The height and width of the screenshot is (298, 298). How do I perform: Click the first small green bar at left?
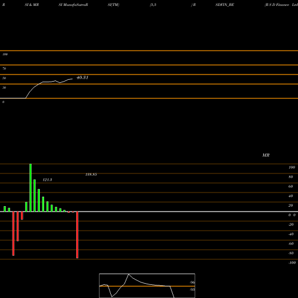pos(5,209)
